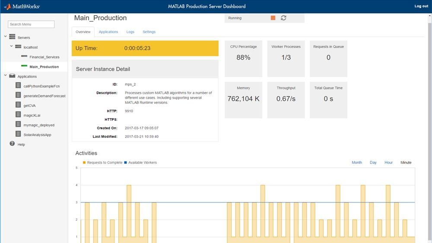This screenshot has height=243, width=432.
Task: Open the Settings tab
Action: (x=149, y=32)
